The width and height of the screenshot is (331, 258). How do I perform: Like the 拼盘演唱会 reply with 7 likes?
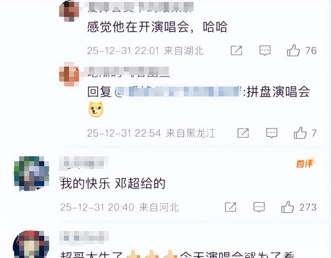coord(300,133)
